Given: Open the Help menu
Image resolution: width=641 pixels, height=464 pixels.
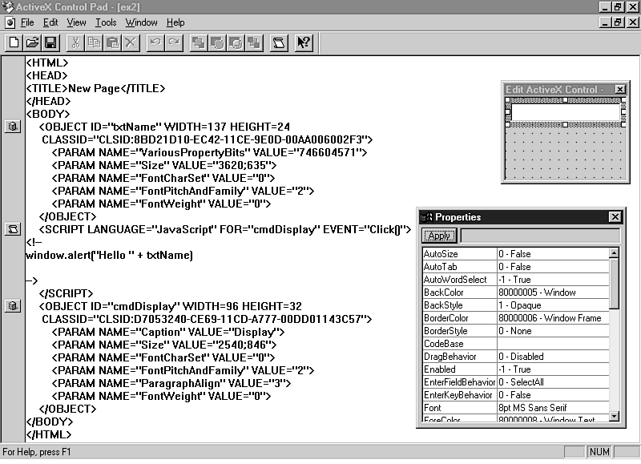Looking at the screenshot, I should pyautogui.click(x=175, y=22).
